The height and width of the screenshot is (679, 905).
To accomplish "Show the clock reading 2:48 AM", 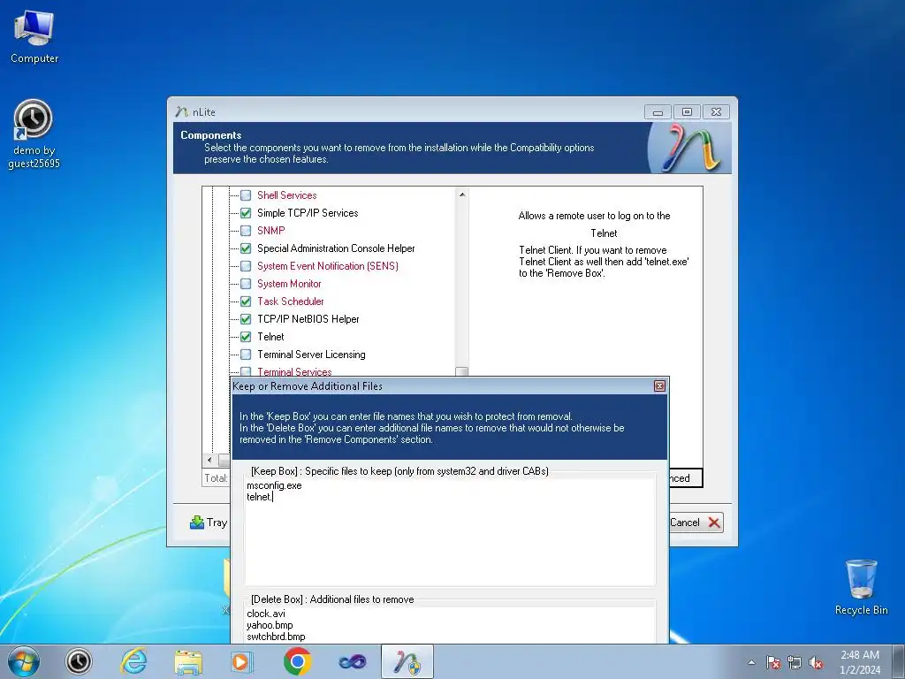I will click(859, 655).
